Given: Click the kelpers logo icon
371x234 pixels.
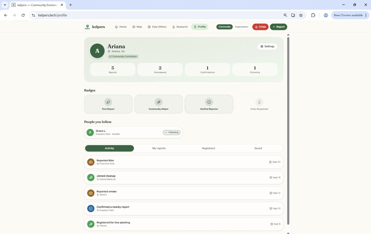Looking at the screenshot, I should [87, 27].
